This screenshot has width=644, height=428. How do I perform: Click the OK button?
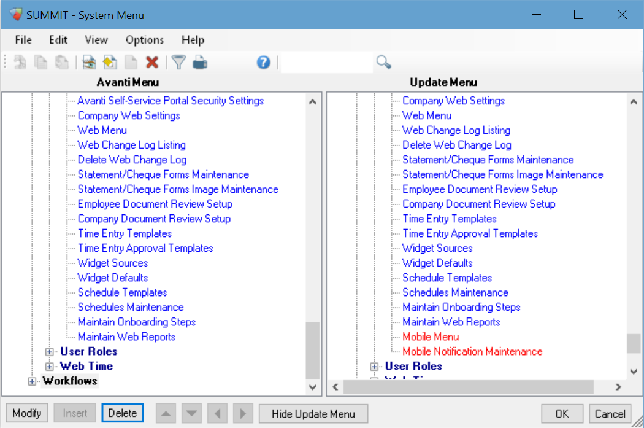pyautogui.click(x=562, y=414)
